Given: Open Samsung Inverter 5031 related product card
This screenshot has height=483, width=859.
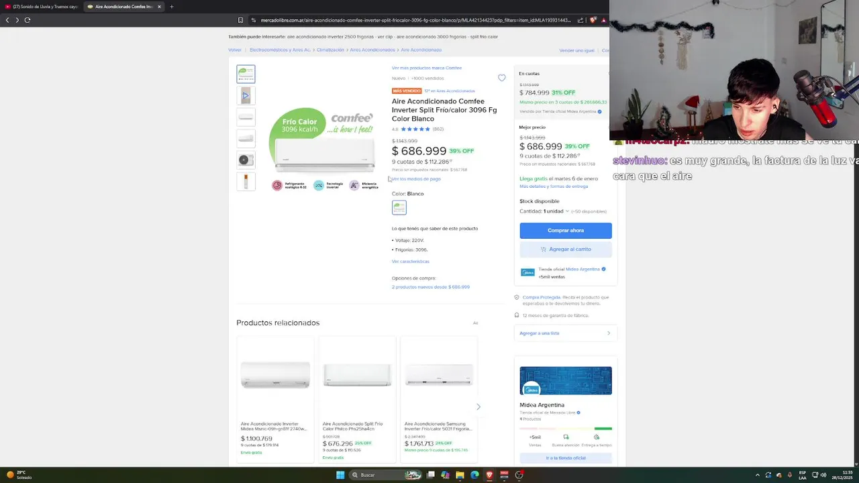Looking at the screenshot, I should pyautogui.click(x=439, y=400).
